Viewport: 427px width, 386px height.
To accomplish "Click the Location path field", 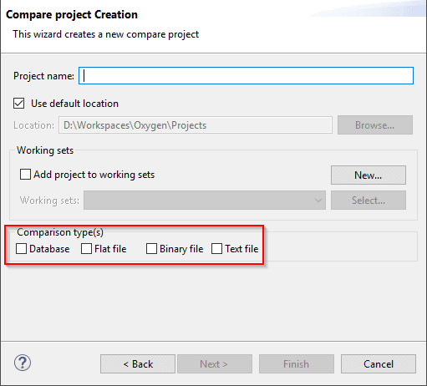I will (196, 125).
